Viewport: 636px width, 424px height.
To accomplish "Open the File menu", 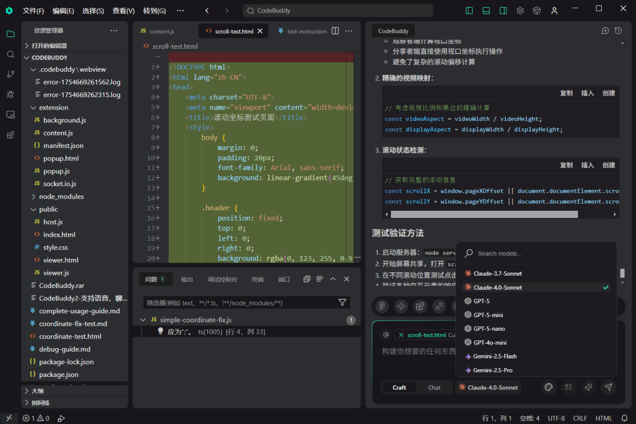I will coord(33,11).
